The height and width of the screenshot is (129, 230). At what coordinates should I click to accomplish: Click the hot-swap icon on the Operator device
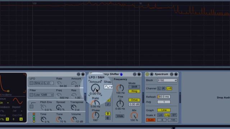78,74
